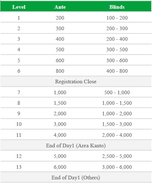This screenshot has width=152, height=183.
Task: Click level number 13 cell
Action: click(x=19, y=167)
